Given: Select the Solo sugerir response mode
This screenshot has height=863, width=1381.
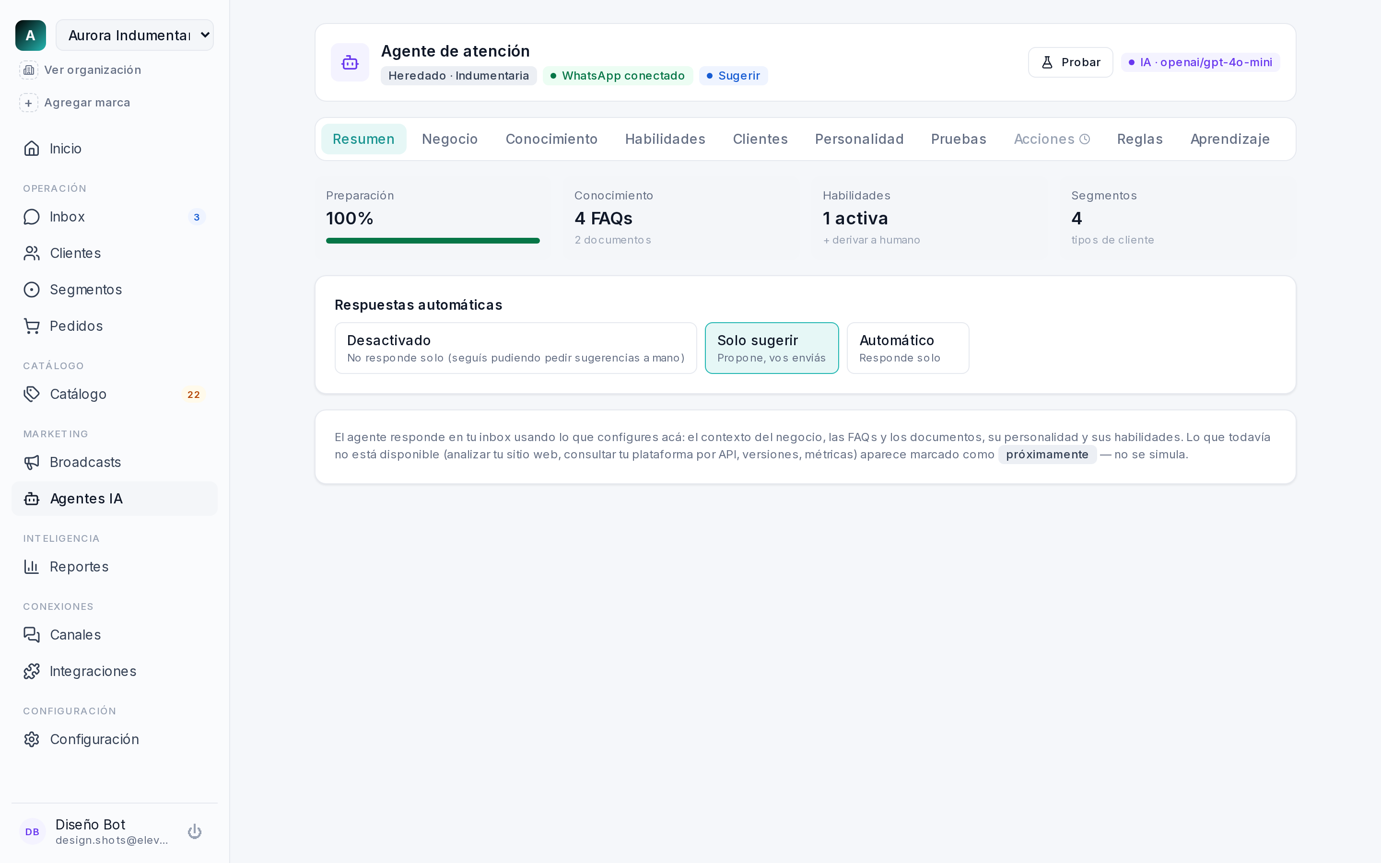Looking at the screenshot, I should pos(772,348).
